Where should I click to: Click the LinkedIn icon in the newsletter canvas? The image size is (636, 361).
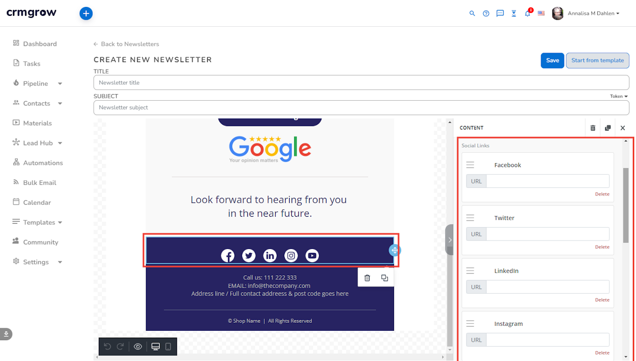(270, 255)
